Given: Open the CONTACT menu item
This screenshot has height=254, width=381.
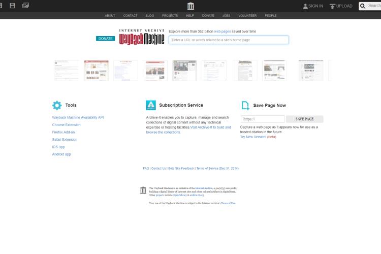Looking at the screenshot, I should 130,16.
